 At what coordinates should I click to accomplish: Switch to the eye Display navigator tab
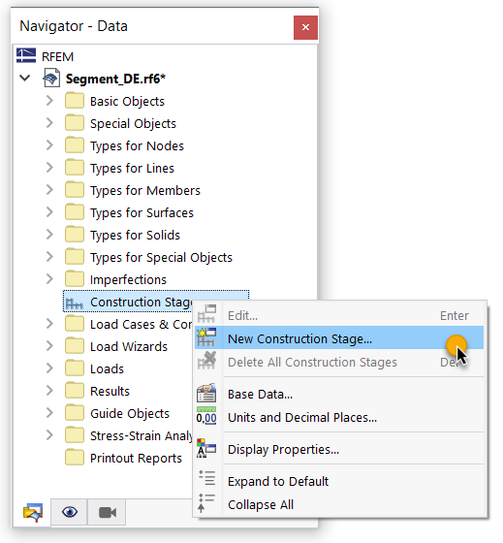[70, 512]
